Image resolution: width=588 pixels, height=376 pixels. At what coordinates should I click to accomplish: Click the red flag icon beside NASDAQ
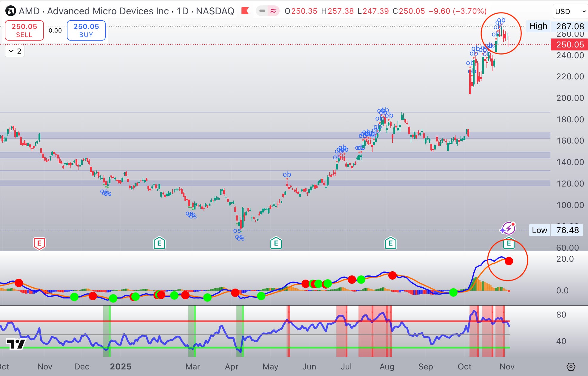coord(245,11)
